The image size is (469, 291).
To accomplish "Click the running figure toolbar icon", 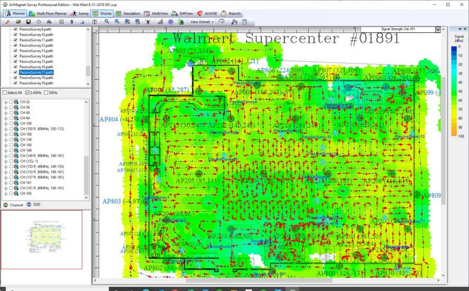I will (148, 22).
